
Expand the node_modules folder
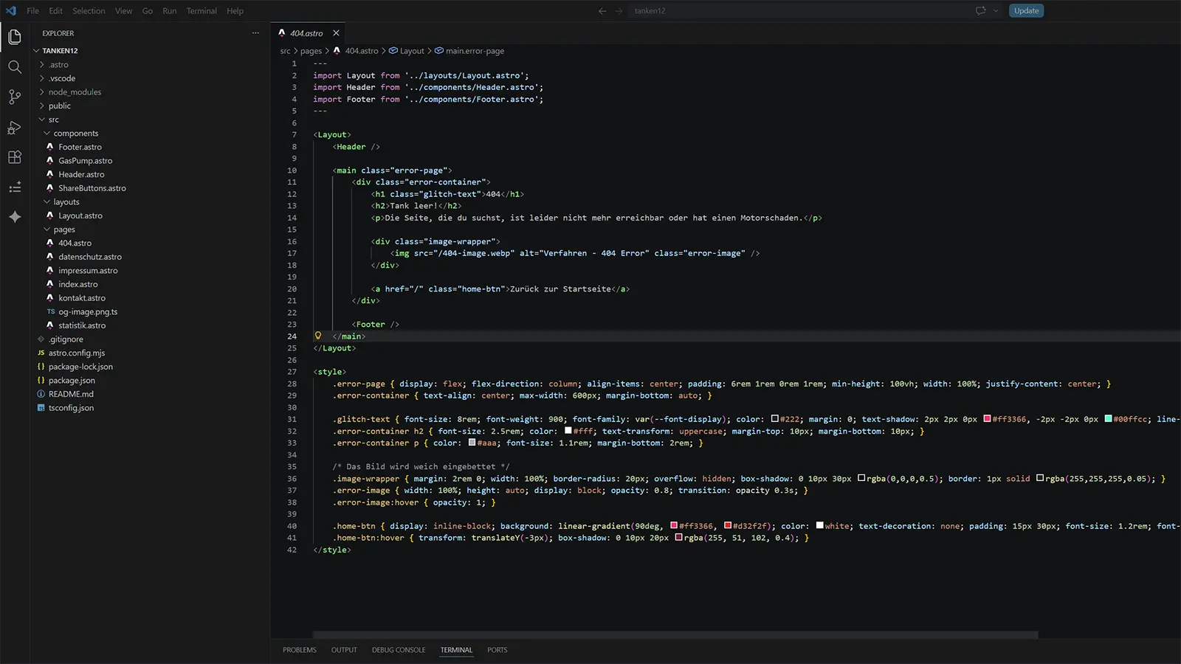[74, 92]
